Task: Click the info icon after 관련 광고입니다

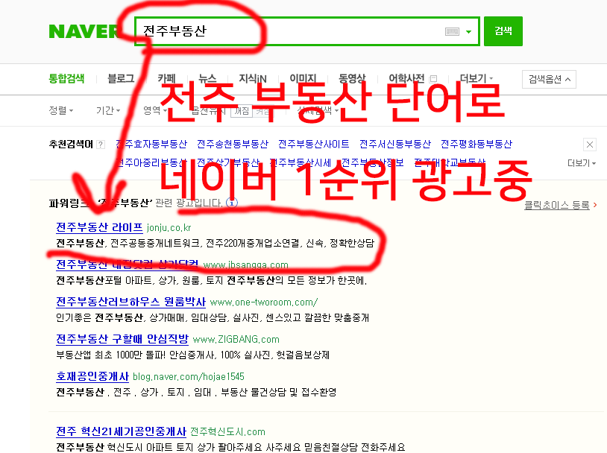Action: pos(232,202)
